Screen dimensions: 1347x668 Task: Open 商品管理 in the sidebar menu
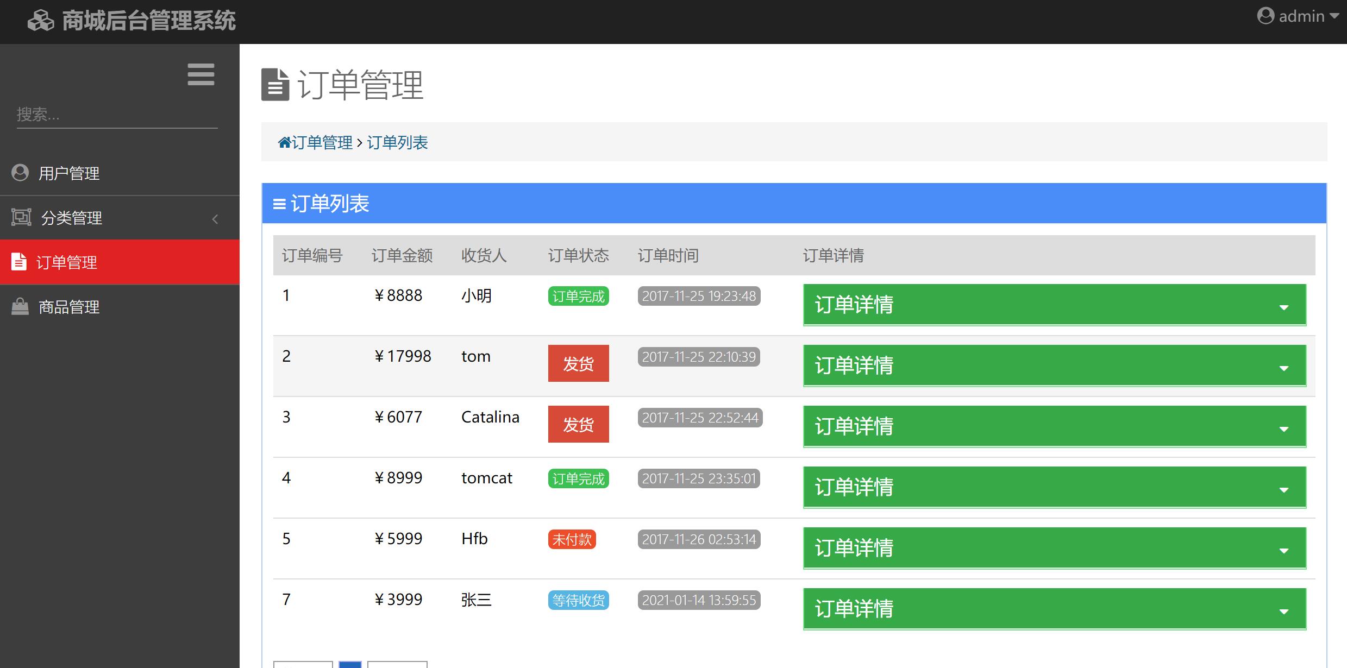point(69,307)
